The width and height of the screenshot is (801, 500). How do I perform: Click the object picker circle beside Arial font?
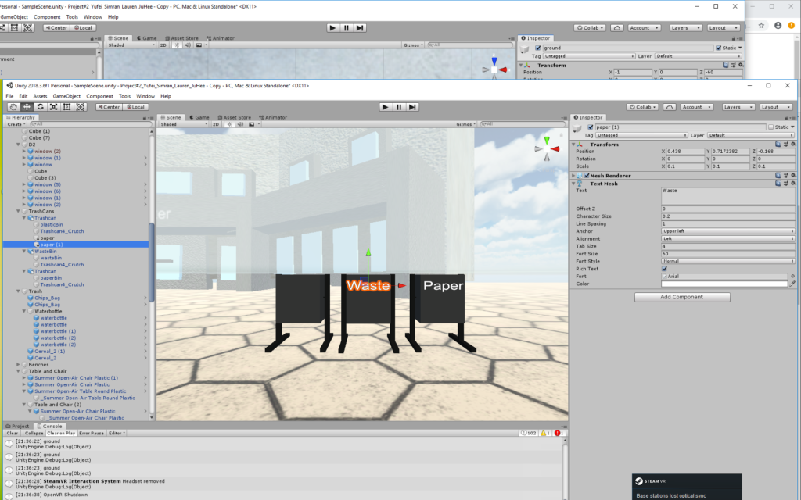(x=792, y=276)
